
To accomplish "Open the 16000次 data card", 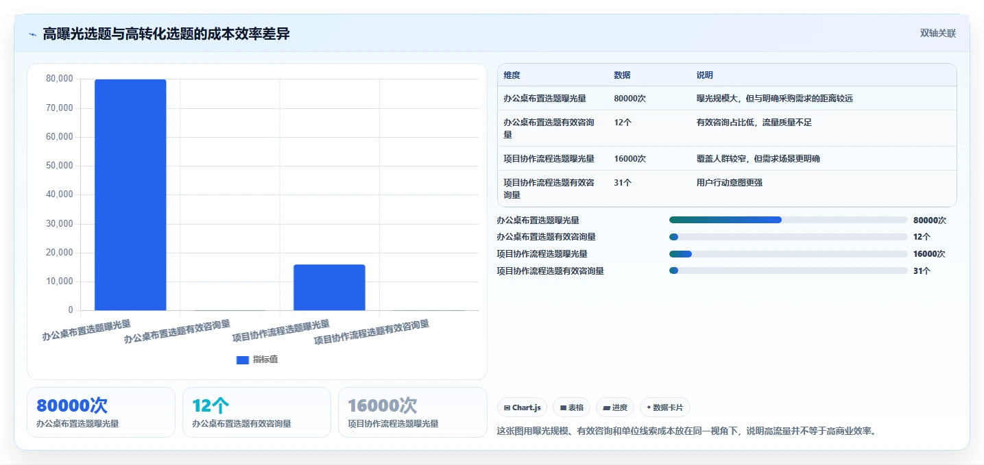I will pyautogui.click(x=412, y=412).
